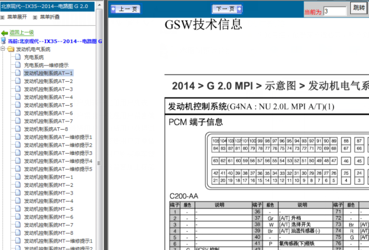
Task: Open 发动机控制系统AT—维修提示1
Action: click(58, 137)
